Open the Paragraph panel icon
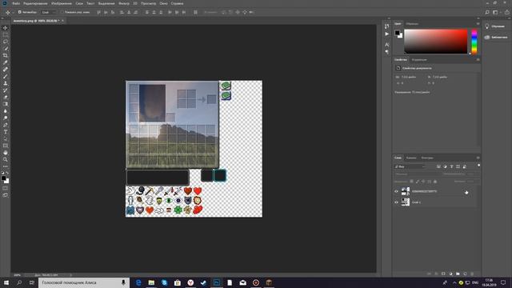 387,52
